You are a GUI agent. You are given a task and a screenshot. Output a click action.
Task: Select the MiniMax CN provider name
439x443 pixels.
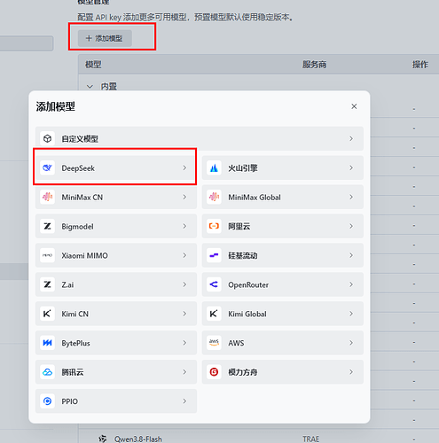(82, 198)
